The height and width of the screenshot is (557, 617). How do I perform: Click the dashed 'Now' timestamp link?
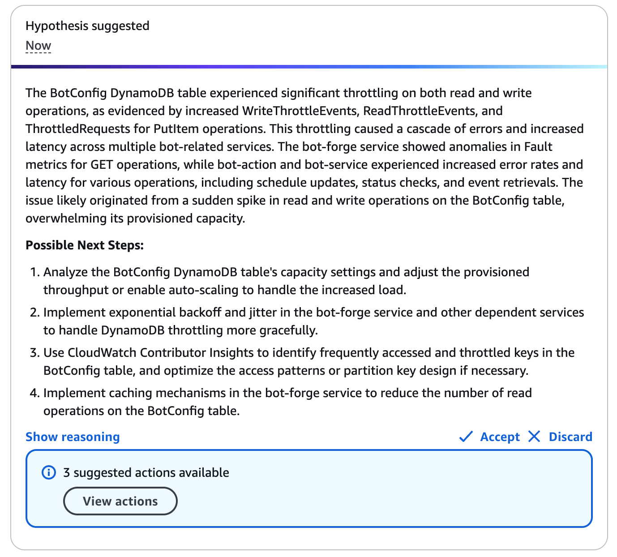(38, 45)
